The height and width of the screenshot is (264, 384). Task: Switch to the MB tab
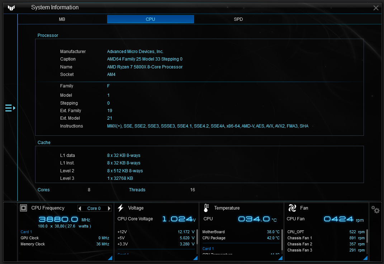coord(62,19)
